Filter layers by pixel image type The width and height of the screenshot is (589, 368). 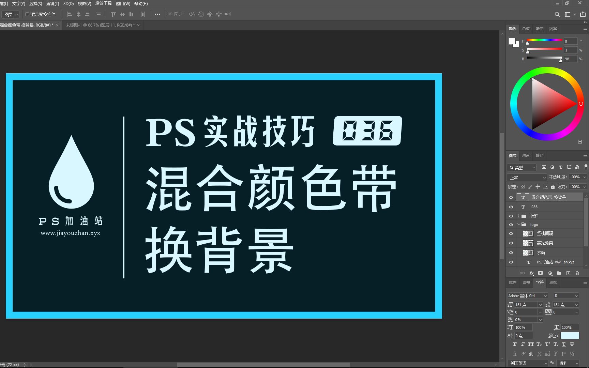pos(544,167)
